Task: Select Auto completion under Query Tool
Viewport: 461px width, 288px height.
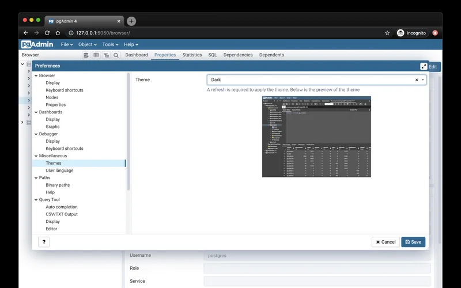Action: [x=62, y=207]
